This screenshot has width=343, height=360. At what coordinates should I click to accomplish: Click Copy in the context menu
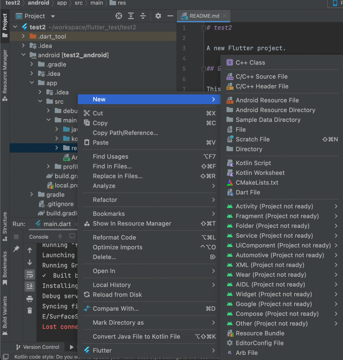pos(149,123)
